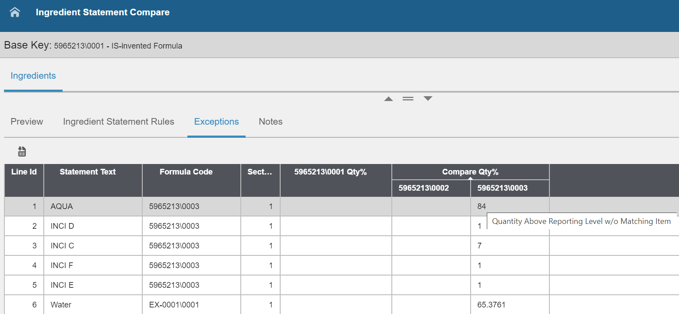The image size is (679, 314).
Task: Click the split-view equals icon between arrows
Action: coord(408,98)
